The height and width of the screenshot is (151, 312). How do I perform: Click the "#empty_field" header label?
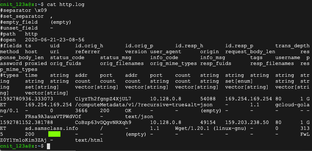pos(19,22)
